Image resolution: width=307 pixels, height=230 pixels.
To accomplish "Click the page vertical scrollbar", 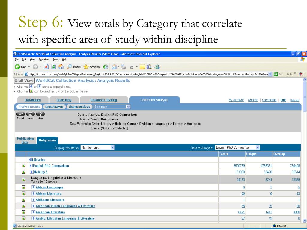I will point(305,150).
